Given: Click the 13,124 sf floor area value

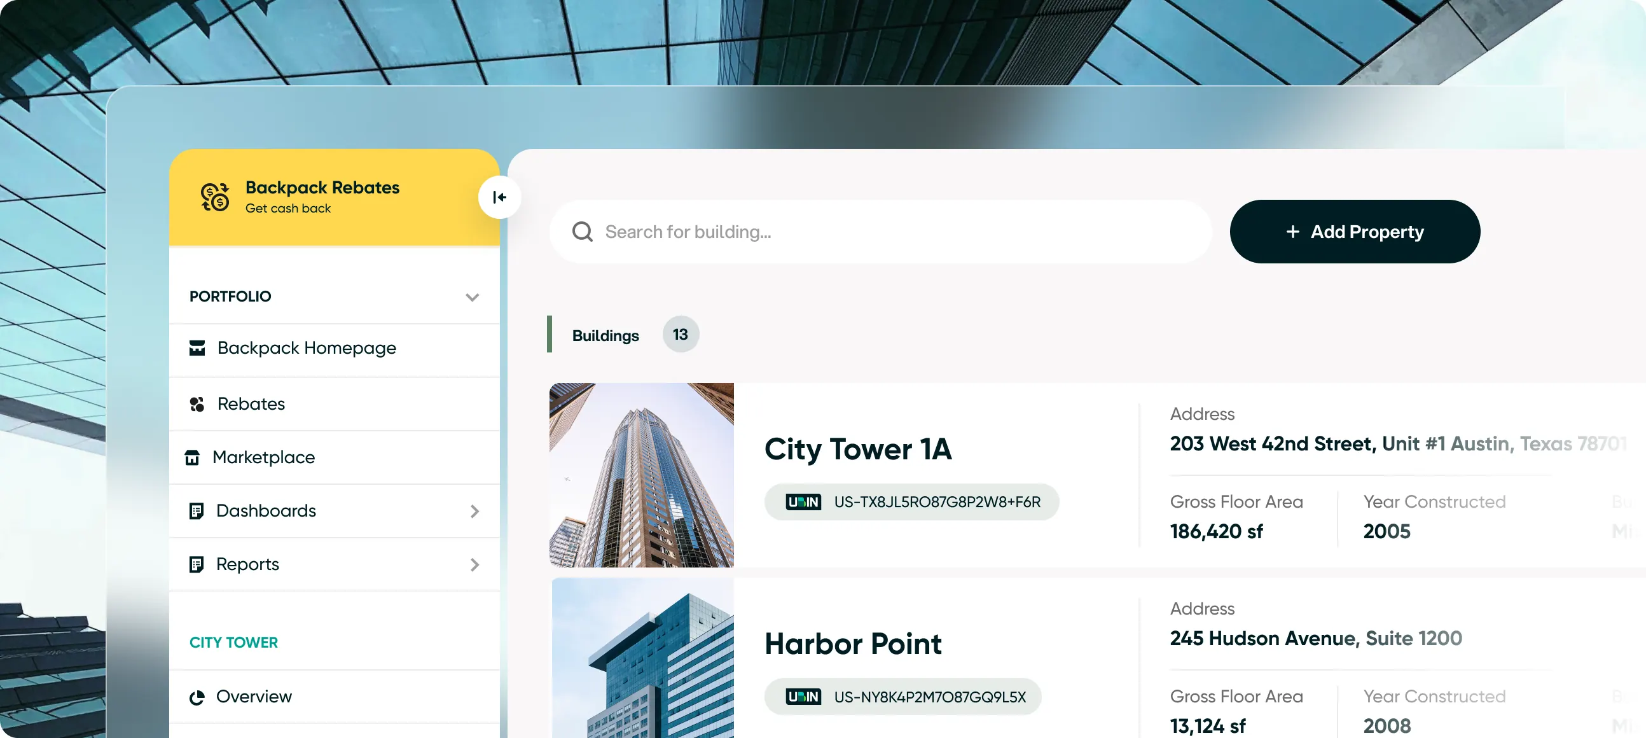Looking at the screenshot, I should tap(1208, 726).
